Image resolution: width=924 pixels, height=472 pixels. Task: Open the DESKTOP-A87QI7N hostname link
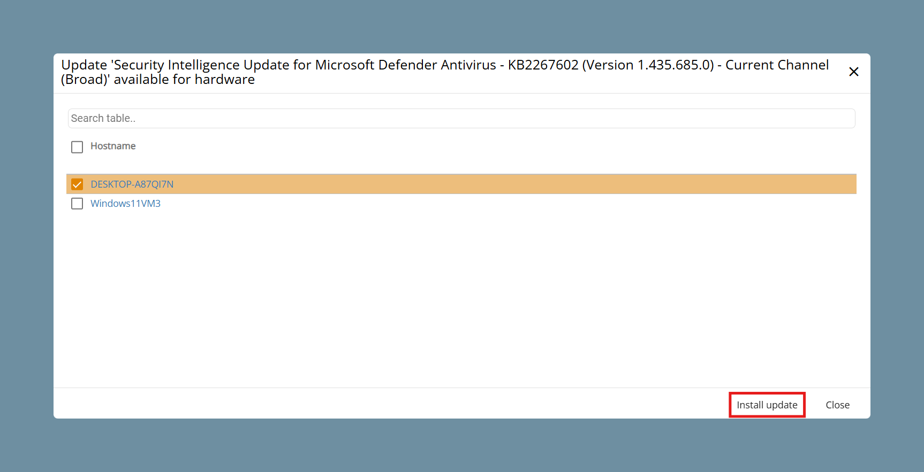tap(132, 184)
